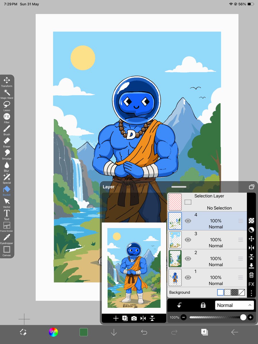Open the green current color swatch

pos(84,332)
